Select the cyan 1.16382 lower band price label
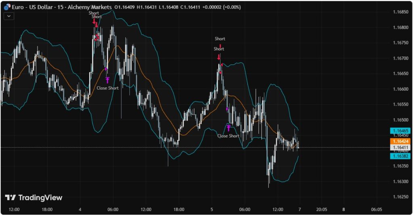Screen dimensions: 413x215 (400, 156)
